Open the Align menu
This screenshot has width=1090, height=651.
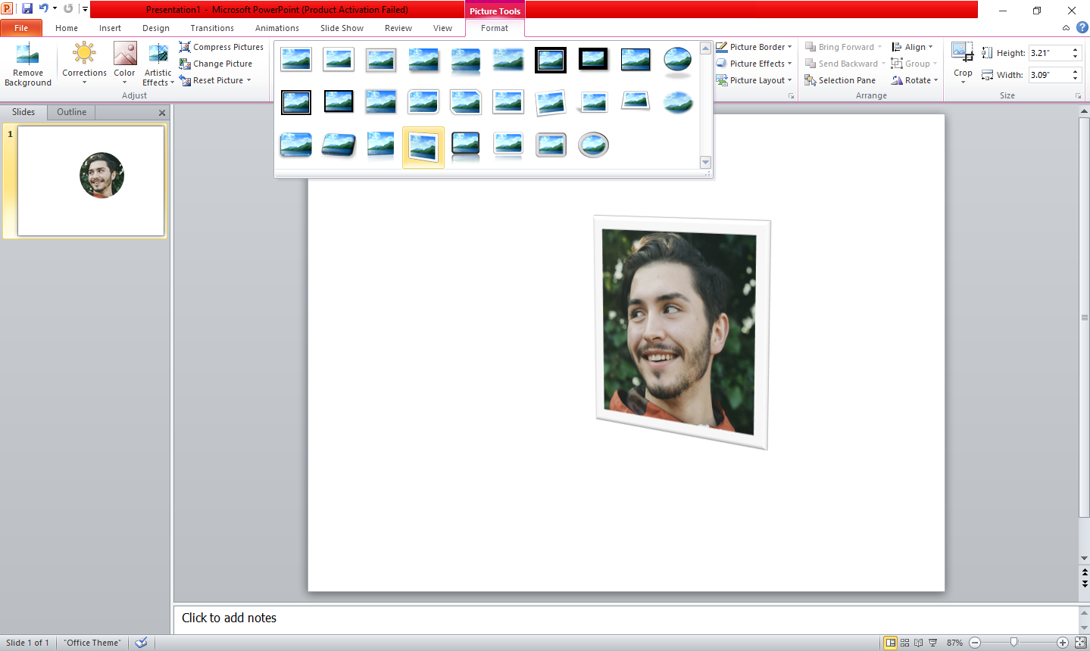[914, 46]
